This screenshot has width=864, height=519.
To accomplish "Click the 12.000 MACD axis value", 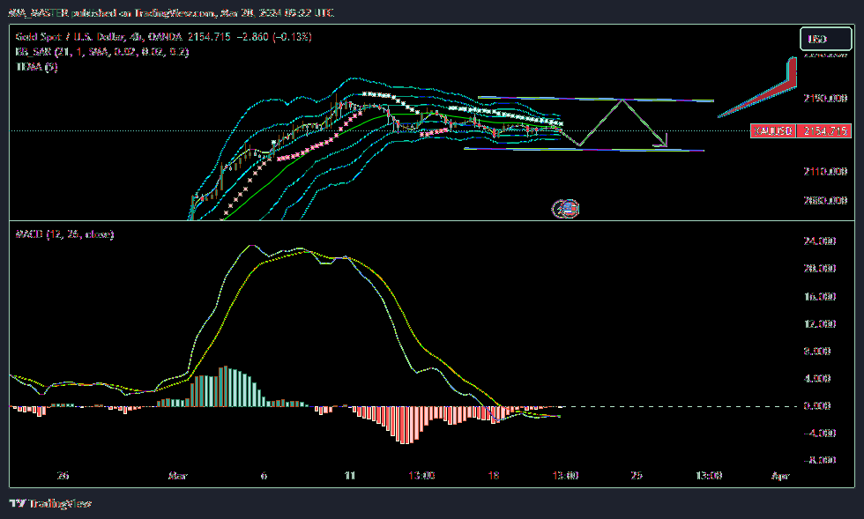I will (x=820, y=323).
